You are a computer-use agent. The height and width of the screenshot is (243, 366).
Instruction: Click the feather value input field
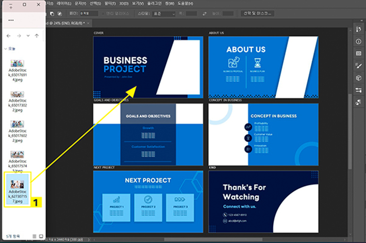(89, 14)
